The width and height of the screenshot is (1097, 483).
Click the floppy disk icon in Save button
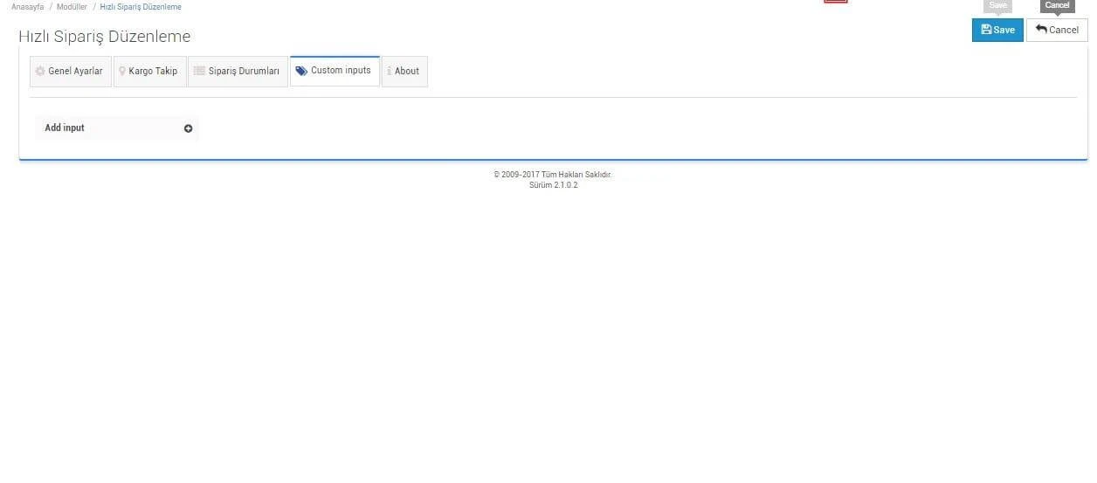(986, 30)
